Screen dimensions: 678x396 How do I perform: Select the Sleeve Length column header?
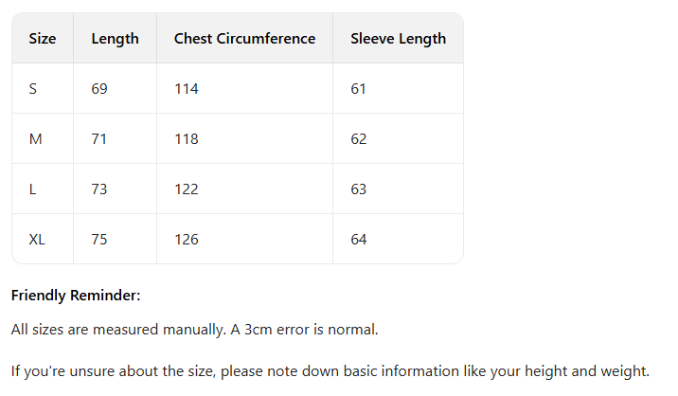tap(398, 39)
